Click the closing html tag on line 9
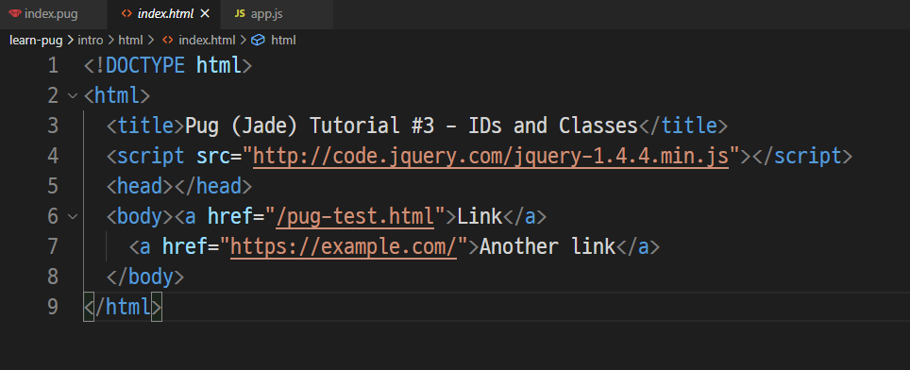Screen dimensions: 910x370 [x=123, y=307]
